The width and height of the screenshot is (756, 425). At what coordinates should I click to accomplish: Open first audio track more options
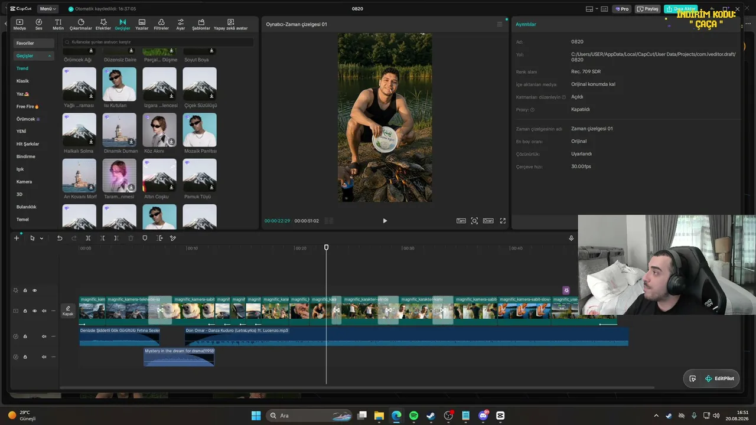52,336
